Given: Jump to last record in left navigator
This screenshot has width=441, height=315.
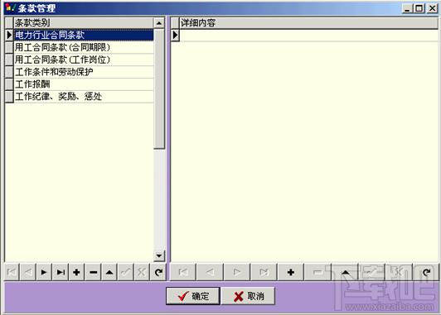Looking at the screenshot, I should tap(61, 272).
